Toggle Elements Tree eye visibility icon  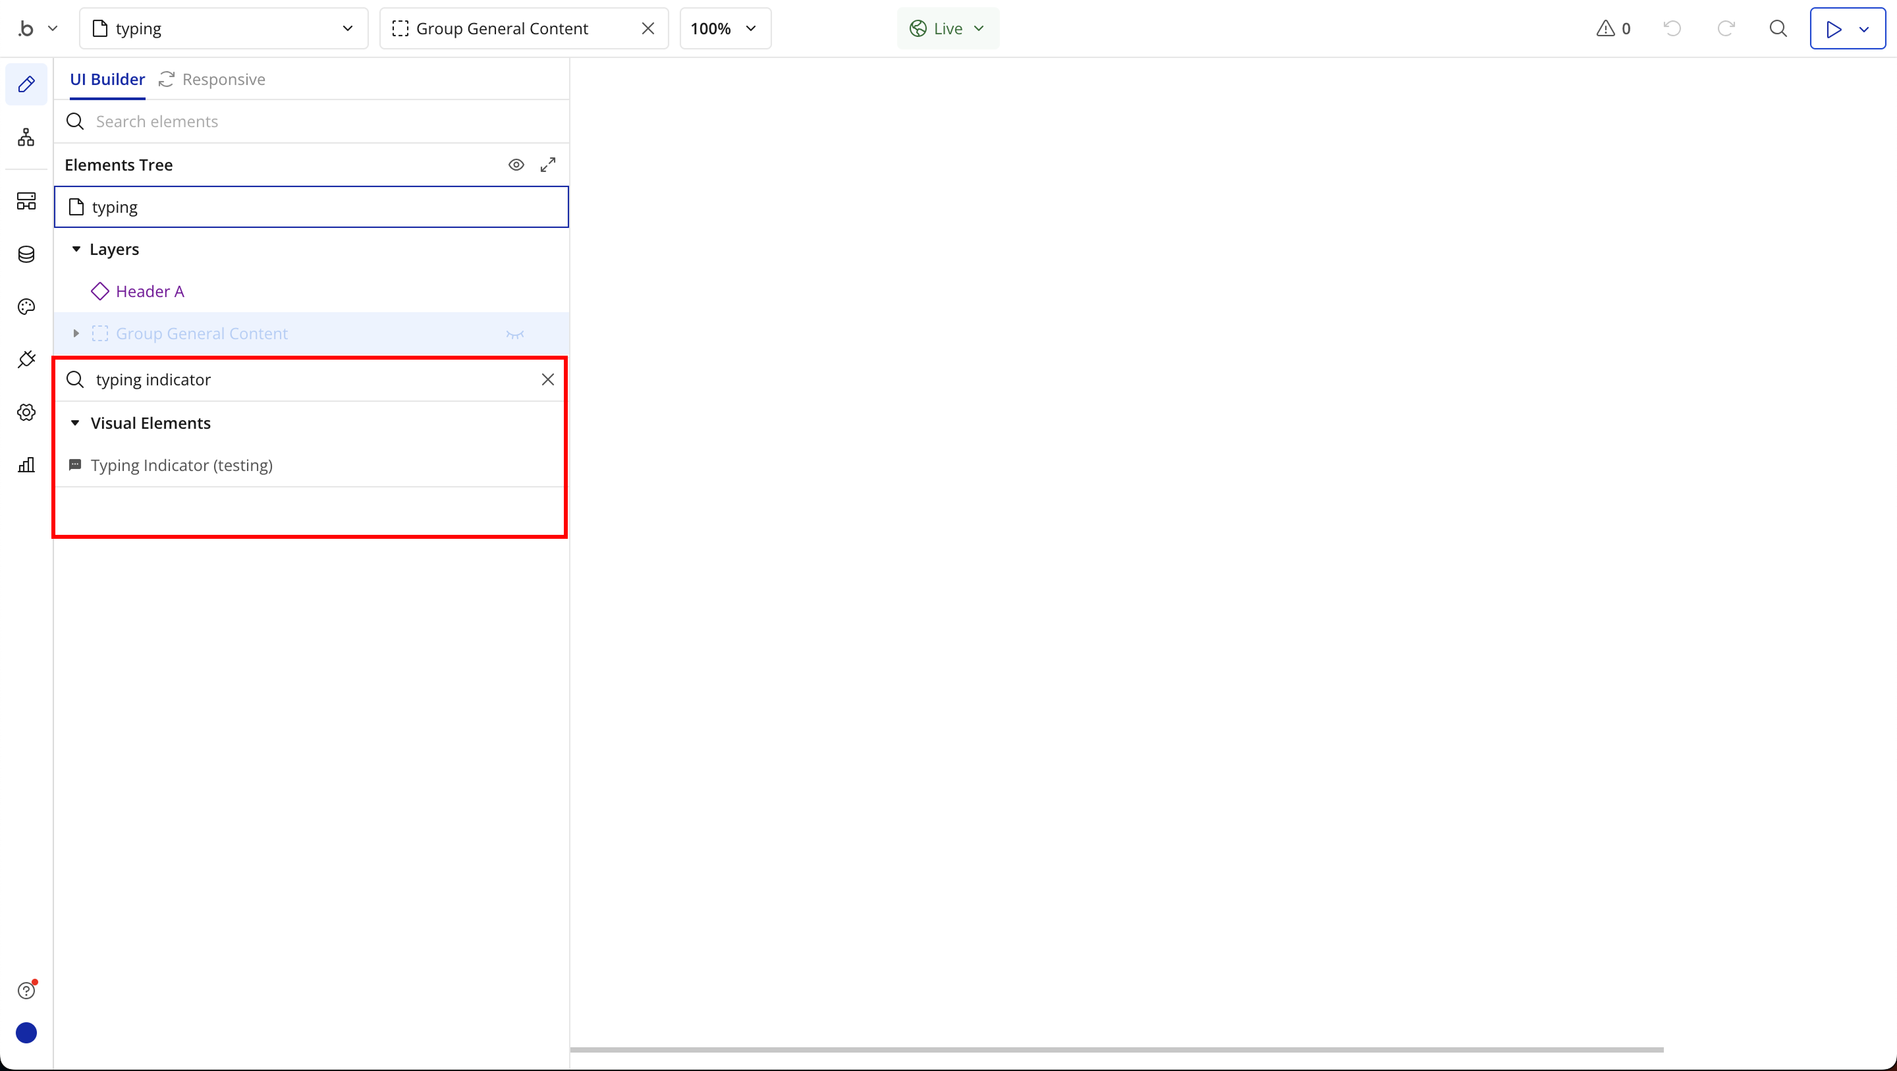516,165
